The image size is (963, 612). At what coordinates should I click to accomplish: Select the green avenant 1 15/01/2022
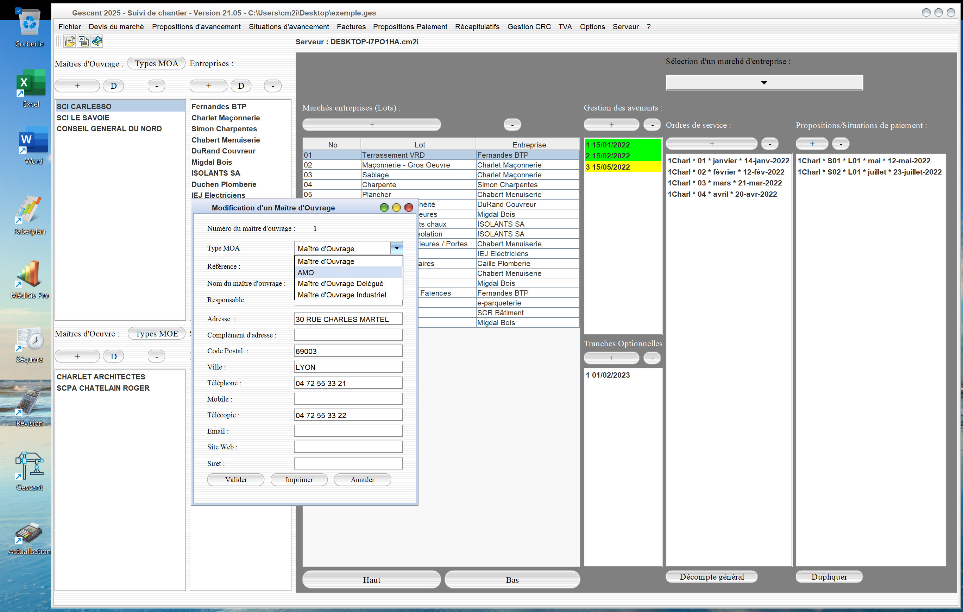[622, 145]
